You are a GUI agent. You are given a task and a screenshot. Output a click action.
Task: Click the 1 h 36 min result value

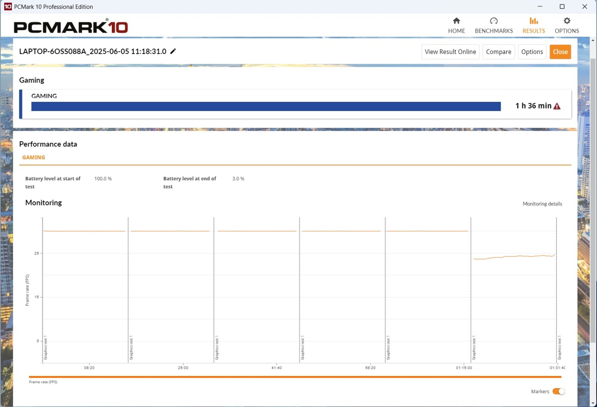click(533, 106)
